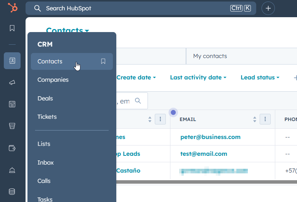Expand the Create date filter
Viewport: 297px width, 202px height.
(x=136, y=78)
